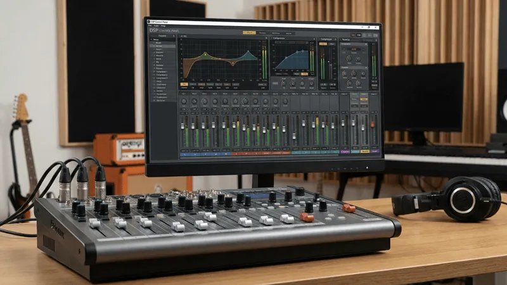Click the center EQ band node on zero line
The image size is (507, 285).
point(220,59)
